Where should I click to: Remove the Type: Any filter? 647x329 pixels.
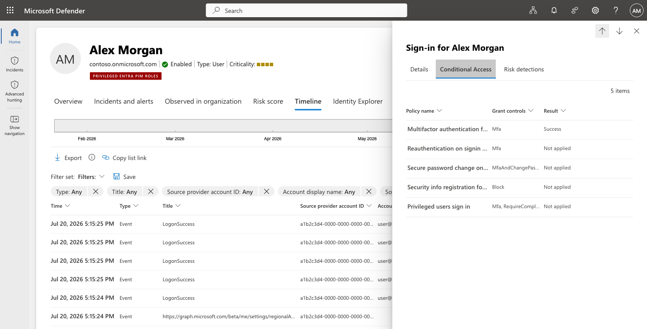pyautogui.click(x=96, y=191)
